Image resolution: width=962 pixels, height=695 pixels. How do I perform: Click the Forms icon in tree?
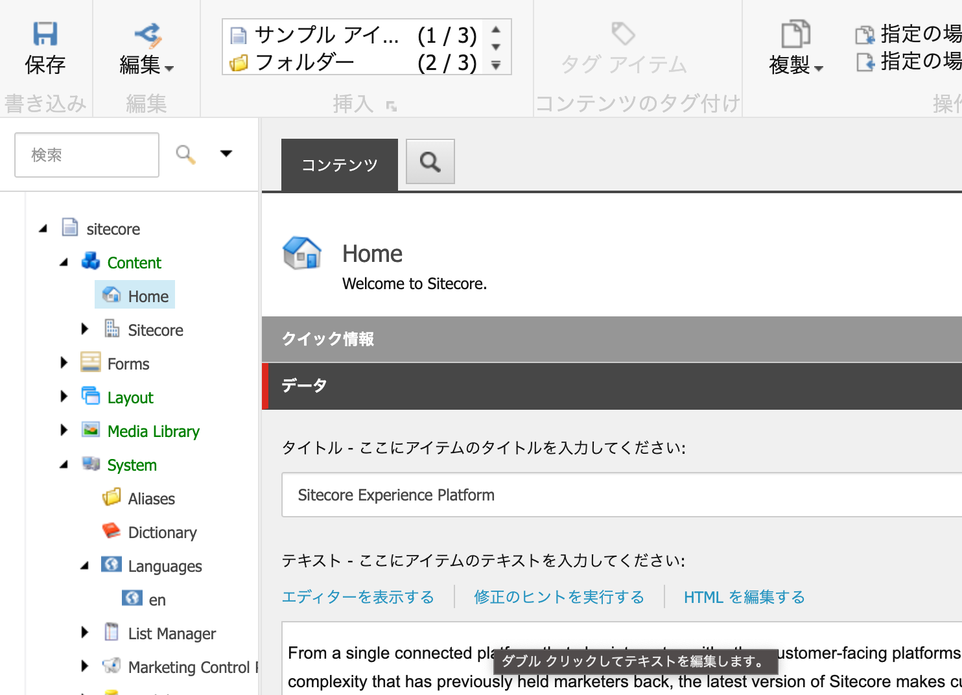click(x=91, y=362)
